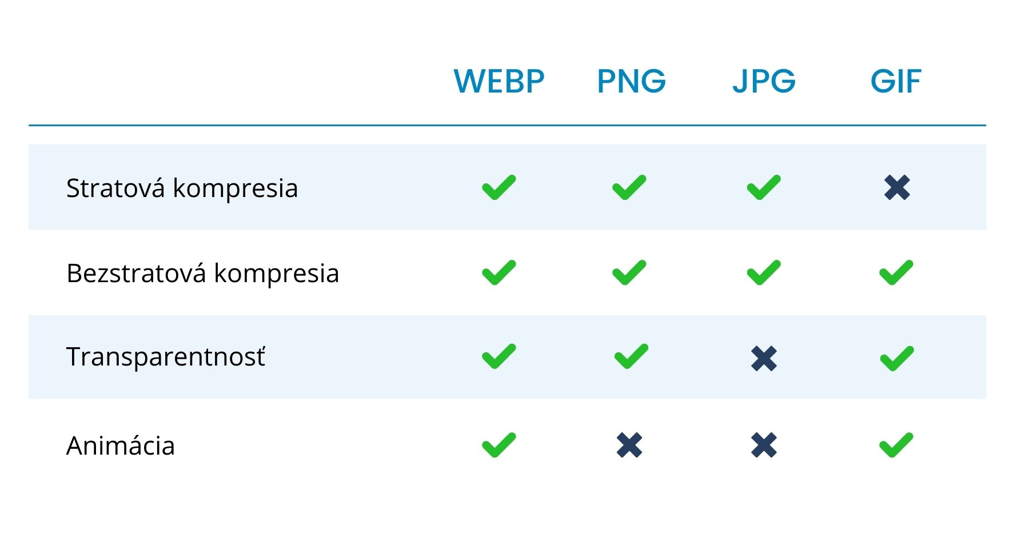
Task: Click the GIF transparency checkmark
Action: [x=896, y=359]
